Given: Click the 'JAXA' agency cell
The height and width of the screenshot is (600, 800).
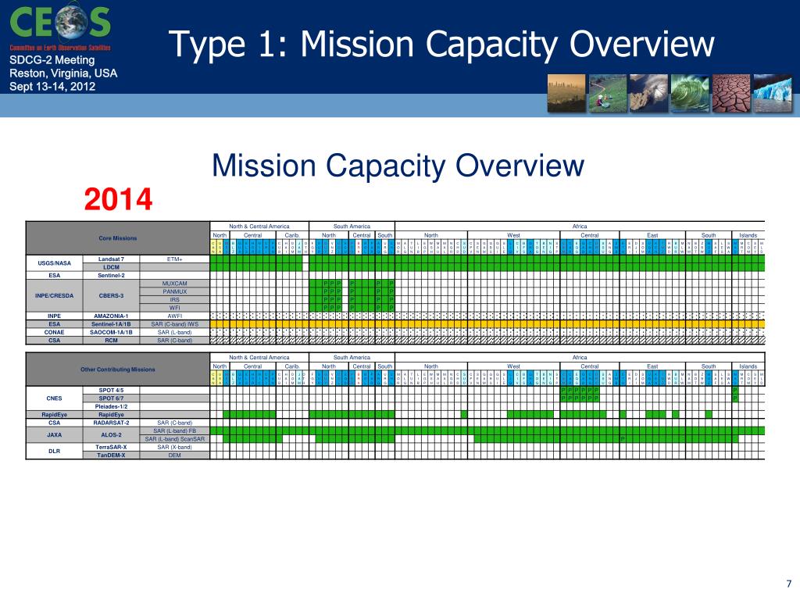Looking at the screenshot, I should click(54, 435).
